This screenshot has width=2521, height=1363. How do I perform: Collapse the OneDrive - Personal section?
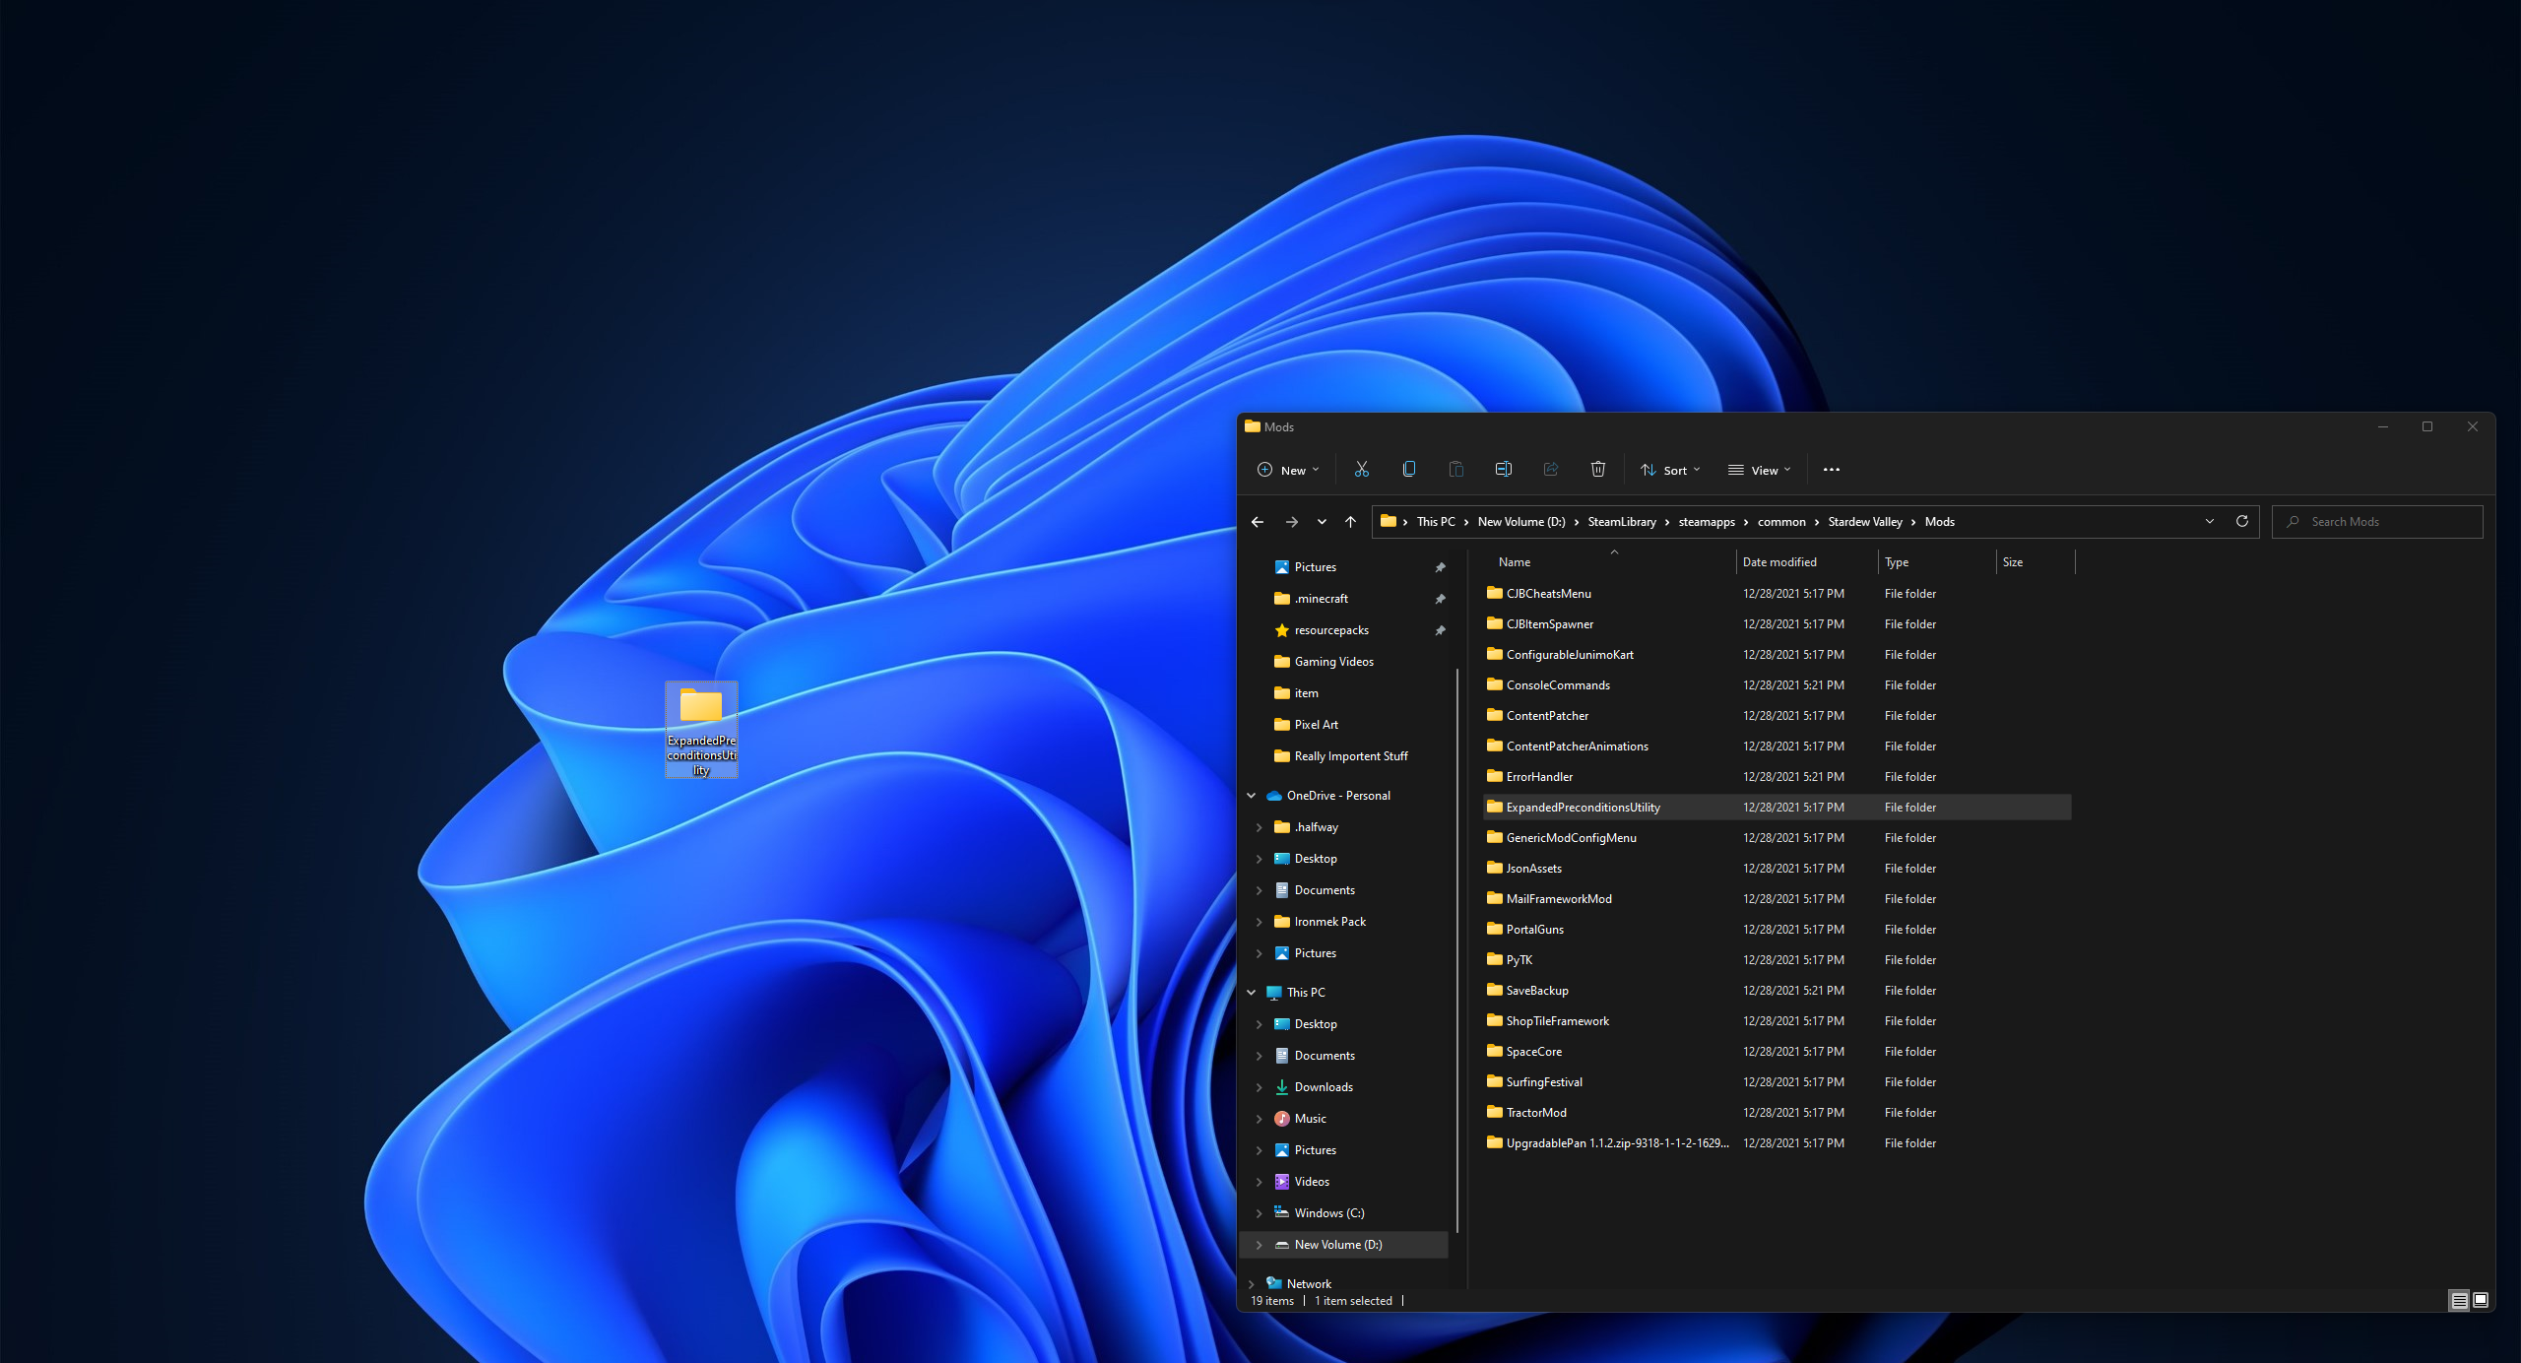(1252, 796)
